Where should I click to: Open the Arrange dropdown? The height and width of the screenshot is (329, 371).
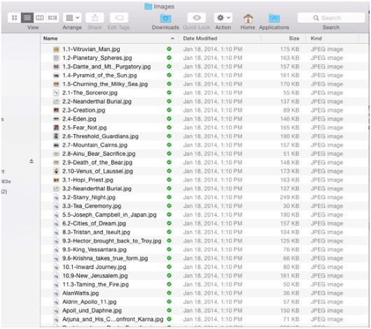[x=72, y=17]
